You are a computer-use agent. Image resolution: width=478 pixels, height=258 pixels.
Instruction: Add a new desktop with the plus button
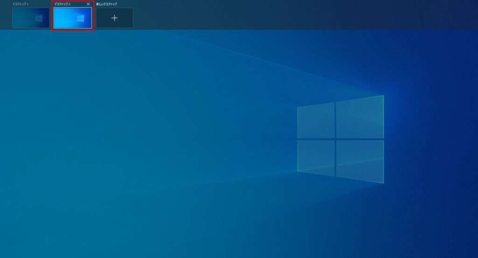(115, 18)
